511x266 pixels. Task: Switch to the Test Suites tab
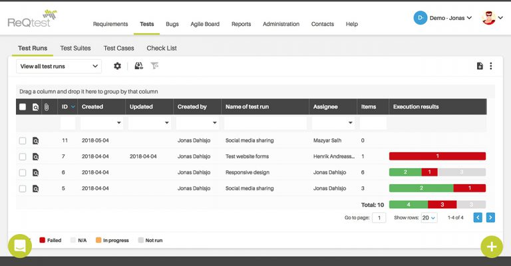[75, 48]
